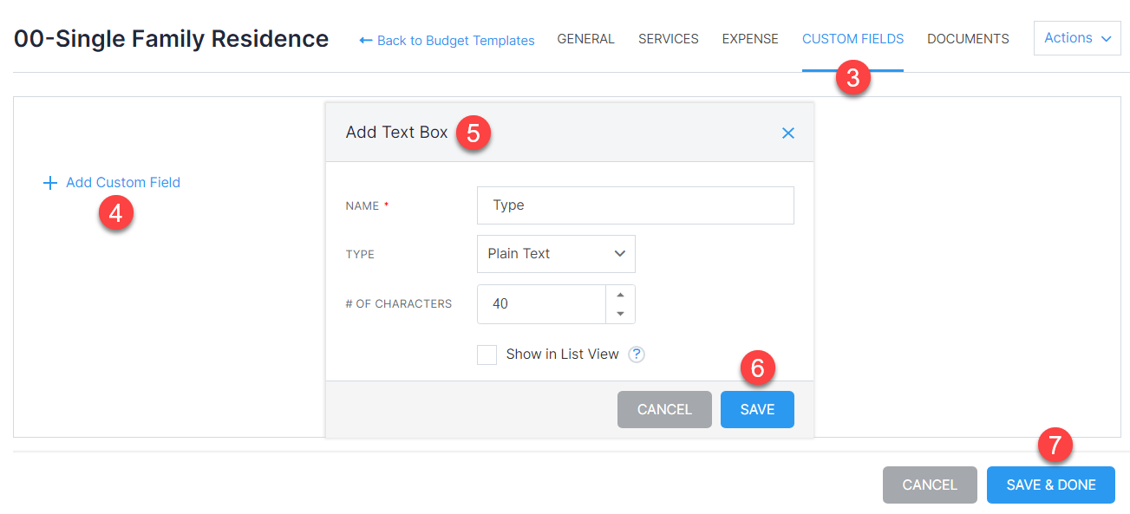This screenshot has width=1130, height=514.
Task: Switch to the Services tab
Action: coord(668,39)
